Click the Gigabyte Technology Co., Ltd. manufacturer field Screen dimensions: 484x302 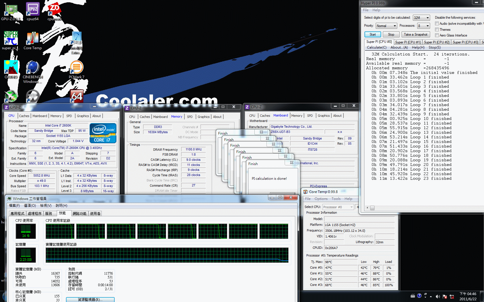312,127
